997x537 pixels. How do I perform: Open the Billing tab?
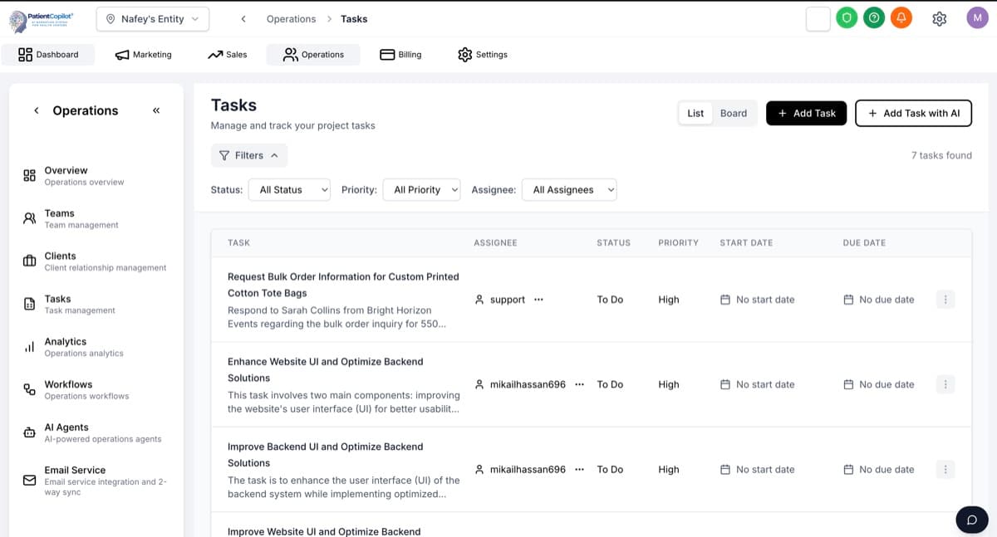click(x=400, y=55)
